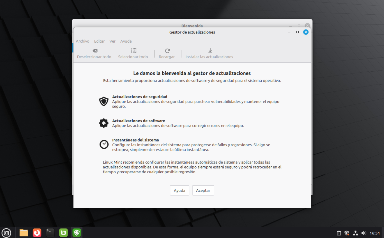Click the Deseleccionar todo toolbar icon
This screenshot has width=384, height=238.
click(95, 51)
